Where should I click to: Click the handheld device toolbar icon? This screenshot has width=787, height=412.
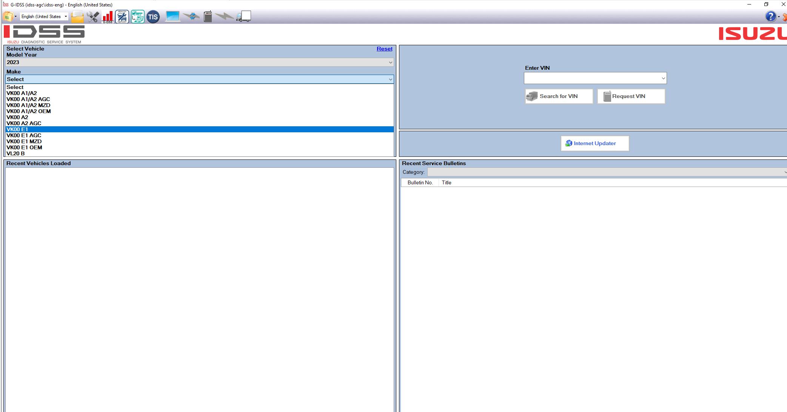click(208, 17)
